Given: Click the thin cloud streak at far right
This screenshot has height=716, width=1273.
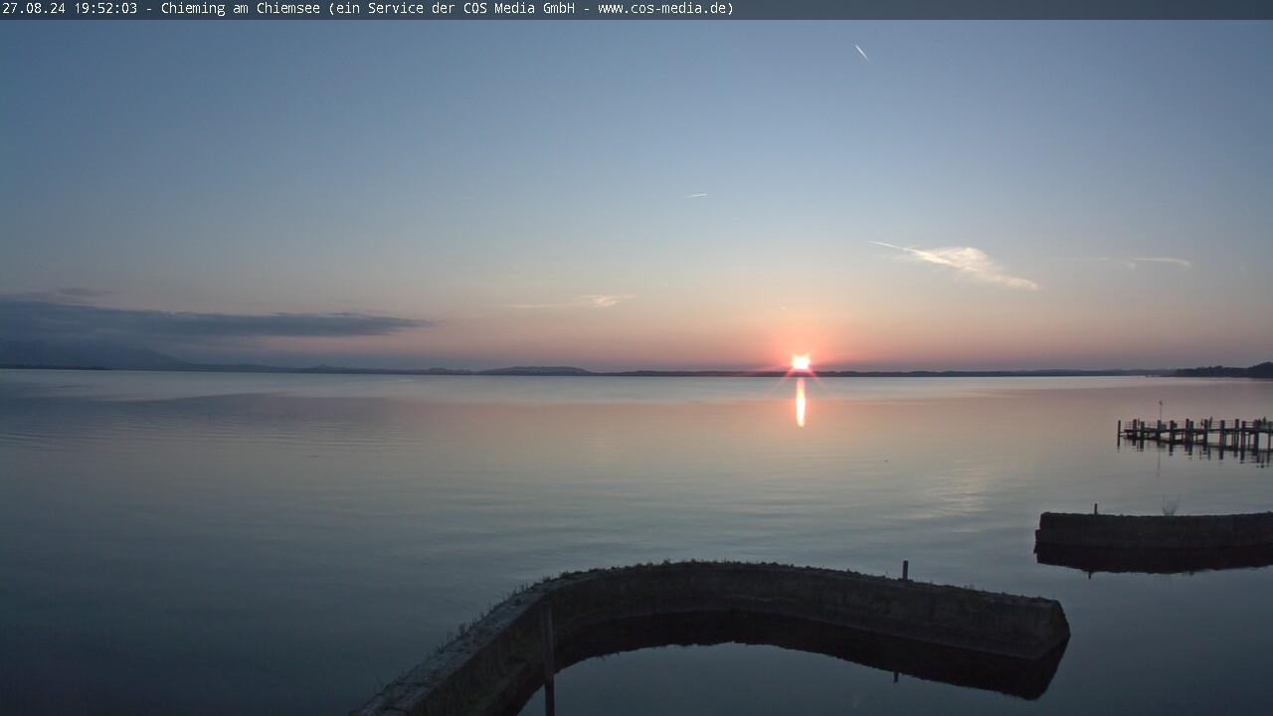Looking at the screenshot, I should pos(1160,262).
